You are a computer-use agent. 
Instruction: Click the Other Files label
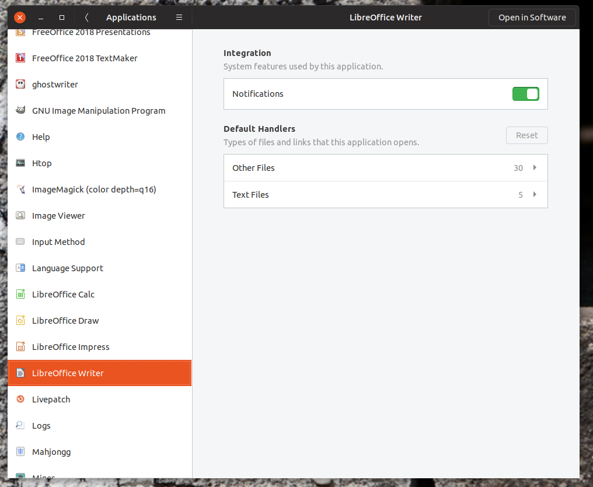pos(253,168)
